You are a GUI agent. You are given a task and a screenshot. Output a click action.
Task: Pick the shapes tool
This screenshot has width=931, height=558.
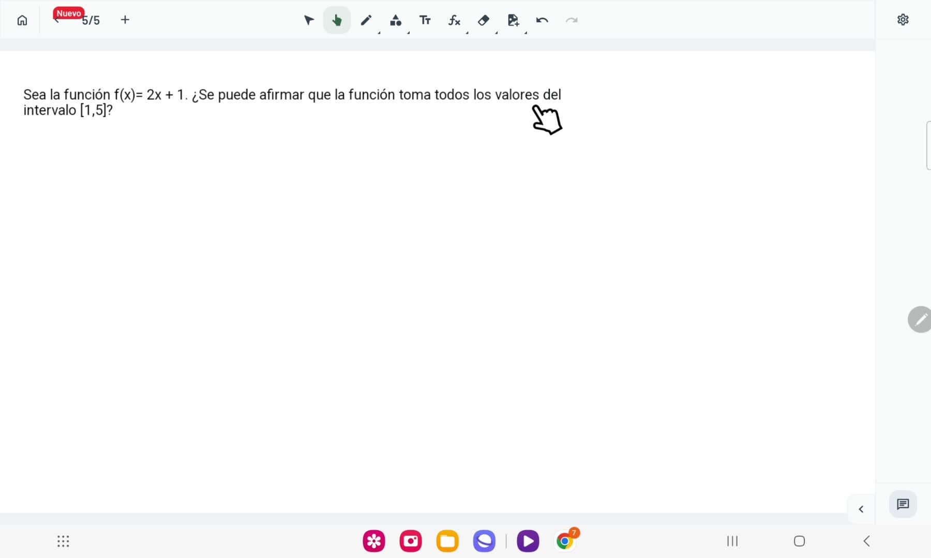[x=396, y=20]
